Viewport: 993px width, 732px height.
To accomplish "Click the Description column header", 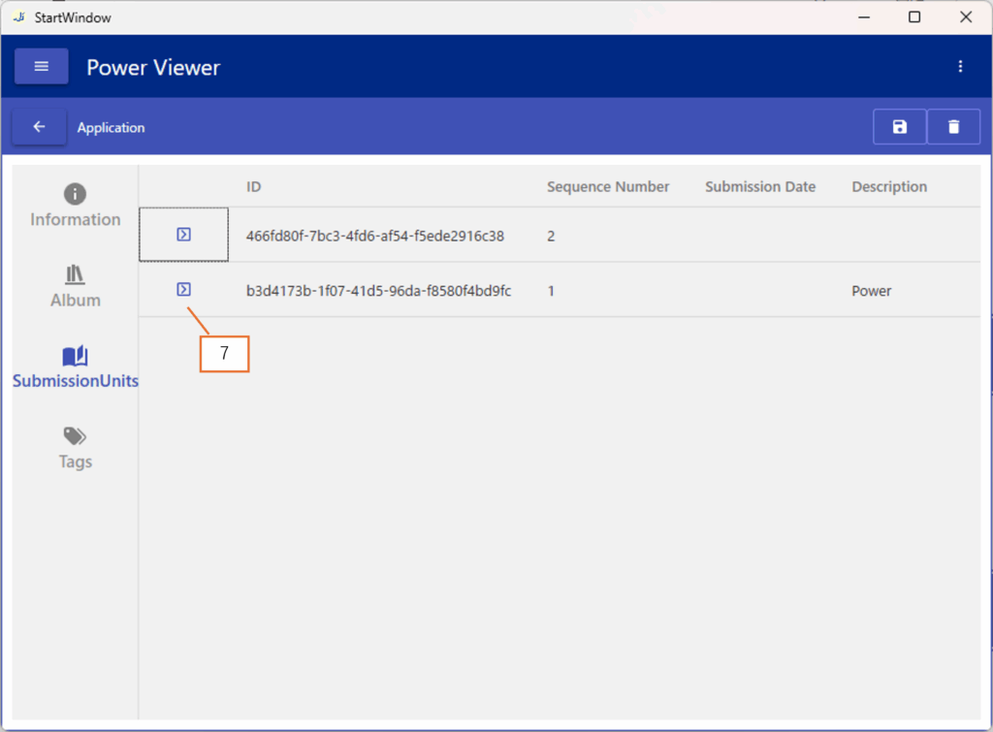I will [x=888, y=187].
